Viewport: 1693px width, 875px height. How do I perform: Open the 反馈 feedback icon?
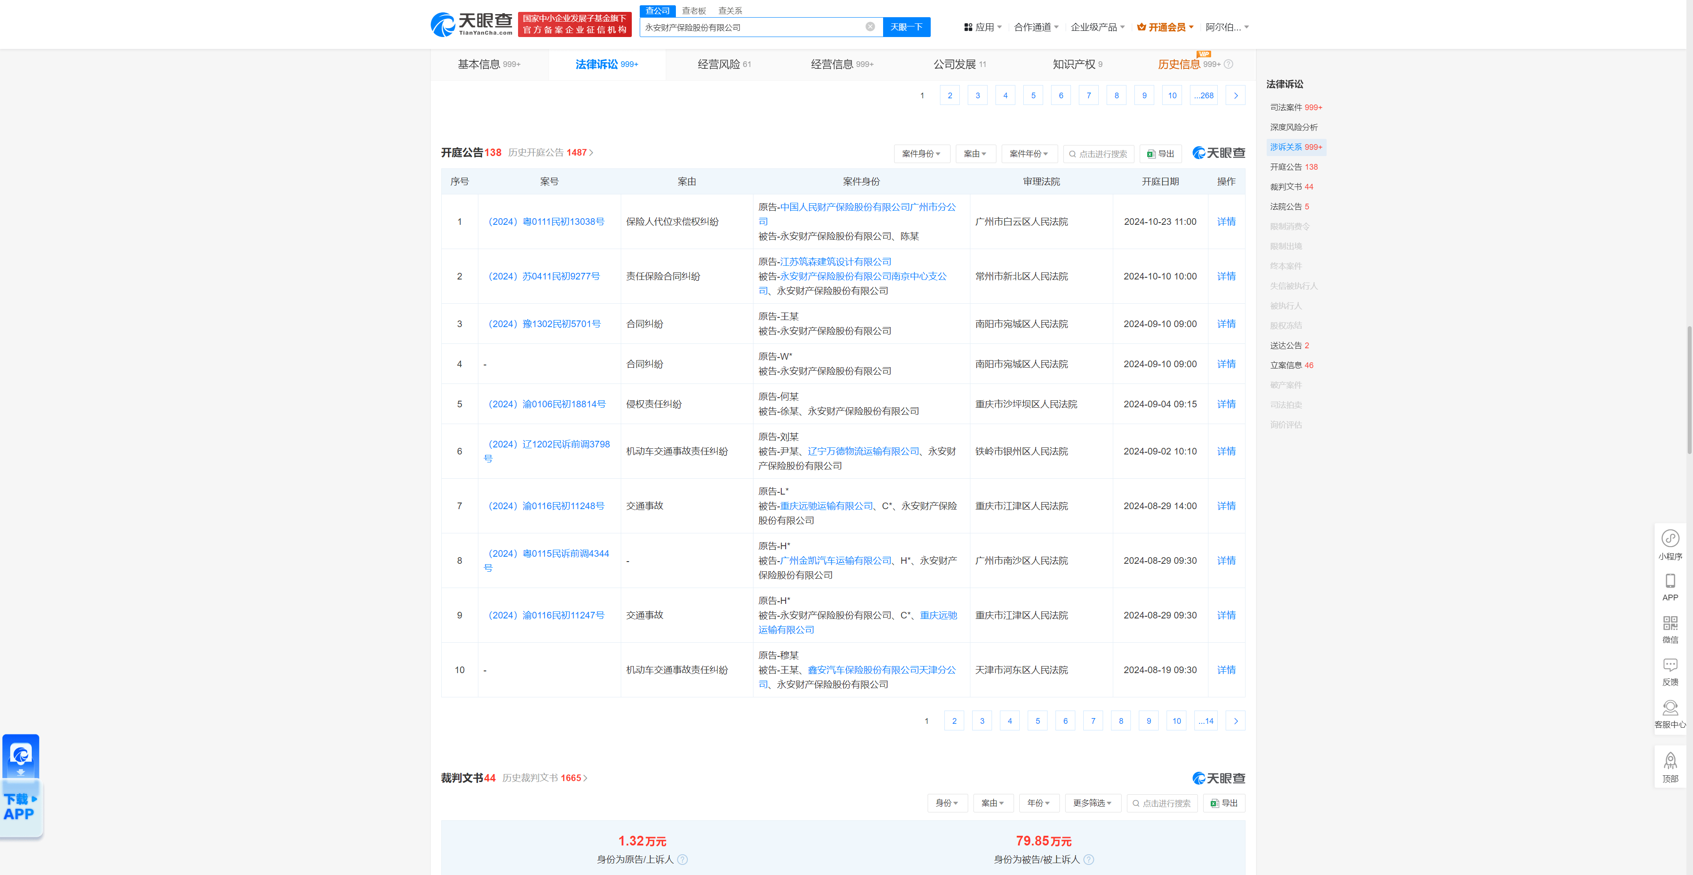1670,672
